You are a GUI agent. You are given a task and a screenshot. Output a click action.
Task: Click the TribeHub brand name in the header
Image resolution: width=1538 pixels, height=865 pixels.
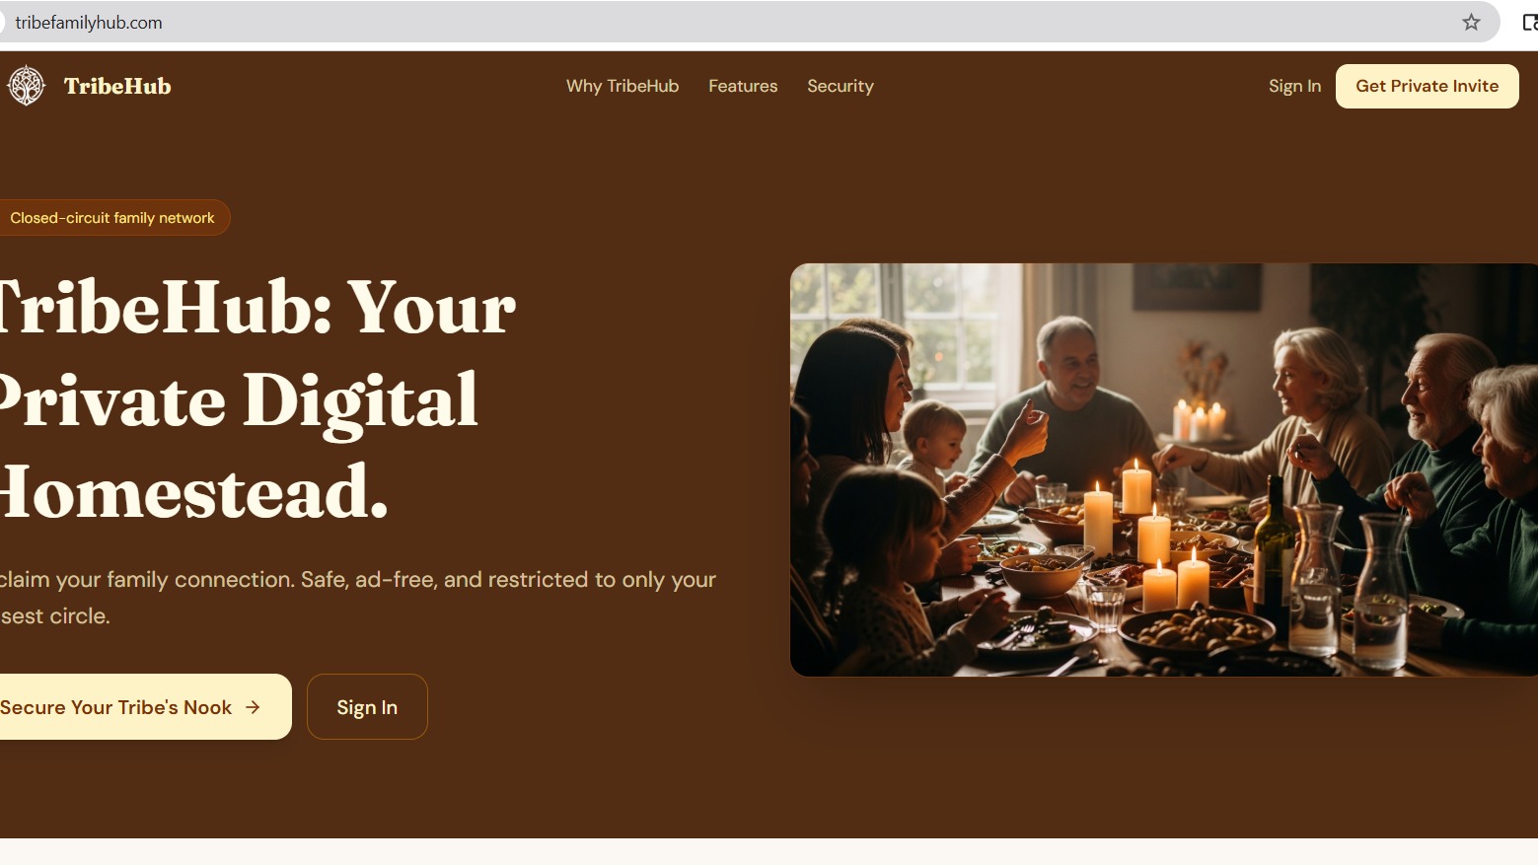click(117, 86)
